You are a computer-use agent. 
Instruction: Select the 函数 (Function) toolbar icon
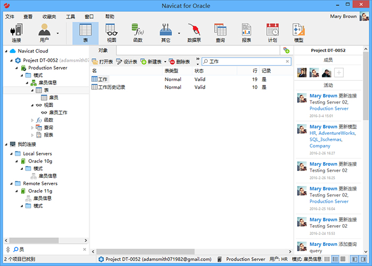point(138,32)
